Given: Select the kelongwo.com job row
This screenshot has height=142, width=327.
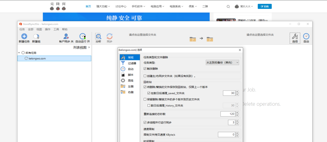Looking at the screenshot, I should [54, 58].
